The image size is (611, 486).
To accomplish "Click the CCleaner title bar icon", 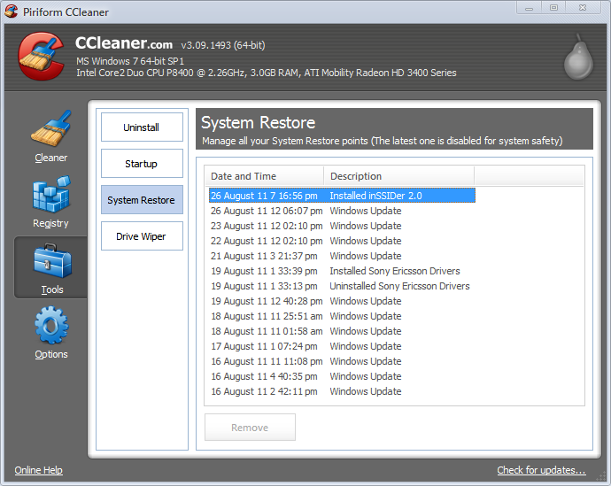I will click(x=12, y=12).
